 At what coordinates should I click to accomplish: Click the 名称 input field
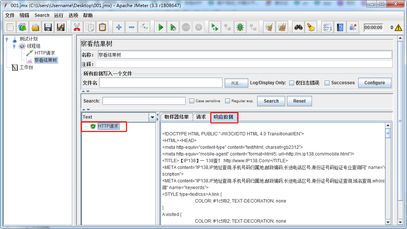(x=245, y=55)
